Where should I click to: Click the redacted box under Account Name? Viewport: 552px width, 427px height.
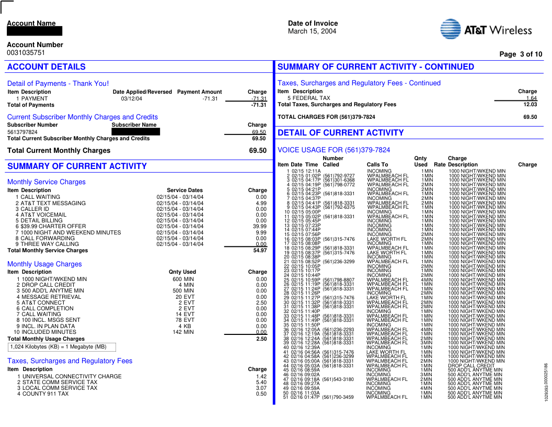point(34,31)
